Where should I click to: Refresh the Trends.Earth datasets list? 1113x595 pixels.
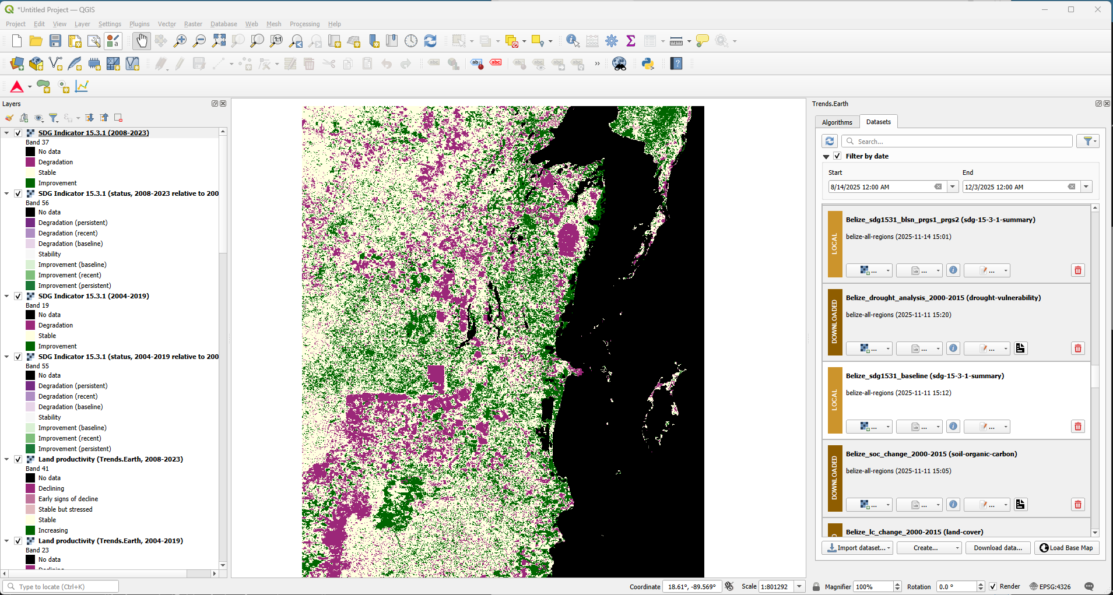click(830, 141)
